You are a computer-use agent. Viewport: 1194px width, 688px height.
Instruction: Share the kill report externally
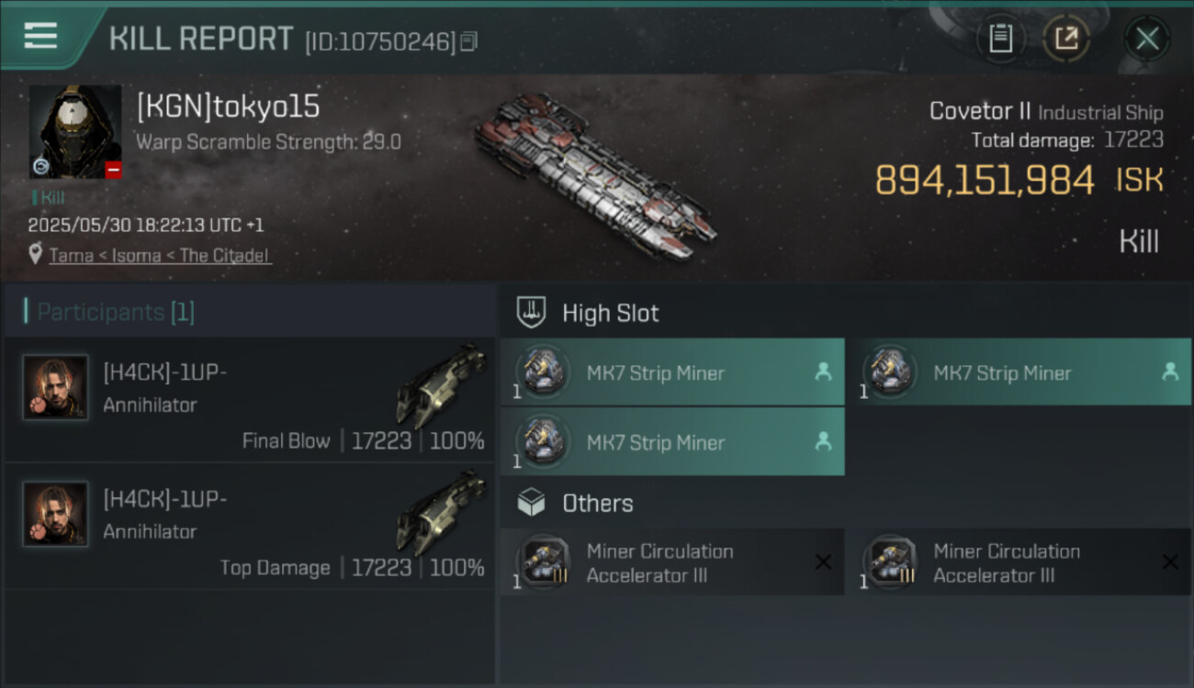click(1065, 39)
